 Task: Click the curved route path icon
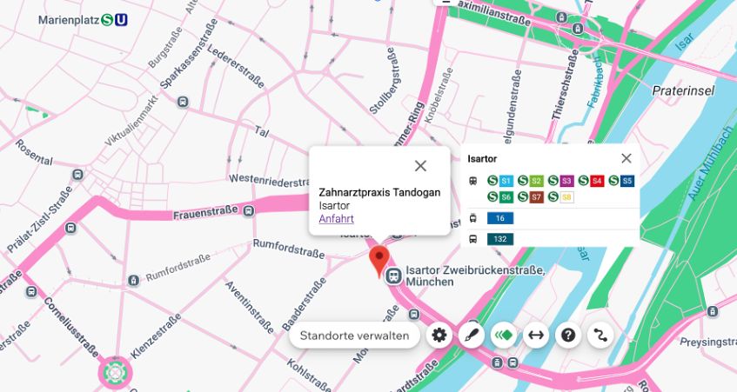[600, 336]
